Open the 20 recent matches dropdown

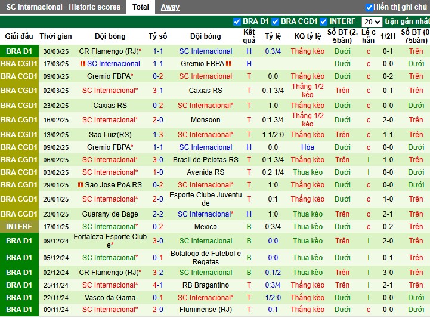click(x=372, y=21)
